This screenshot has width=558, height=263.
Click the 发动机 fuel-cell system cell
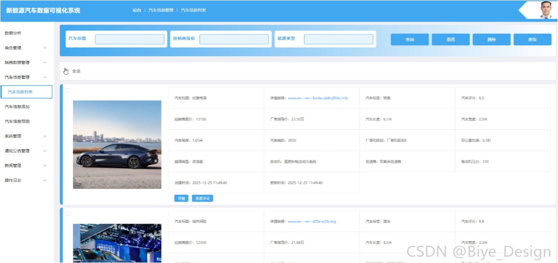[x=312, y=162]
